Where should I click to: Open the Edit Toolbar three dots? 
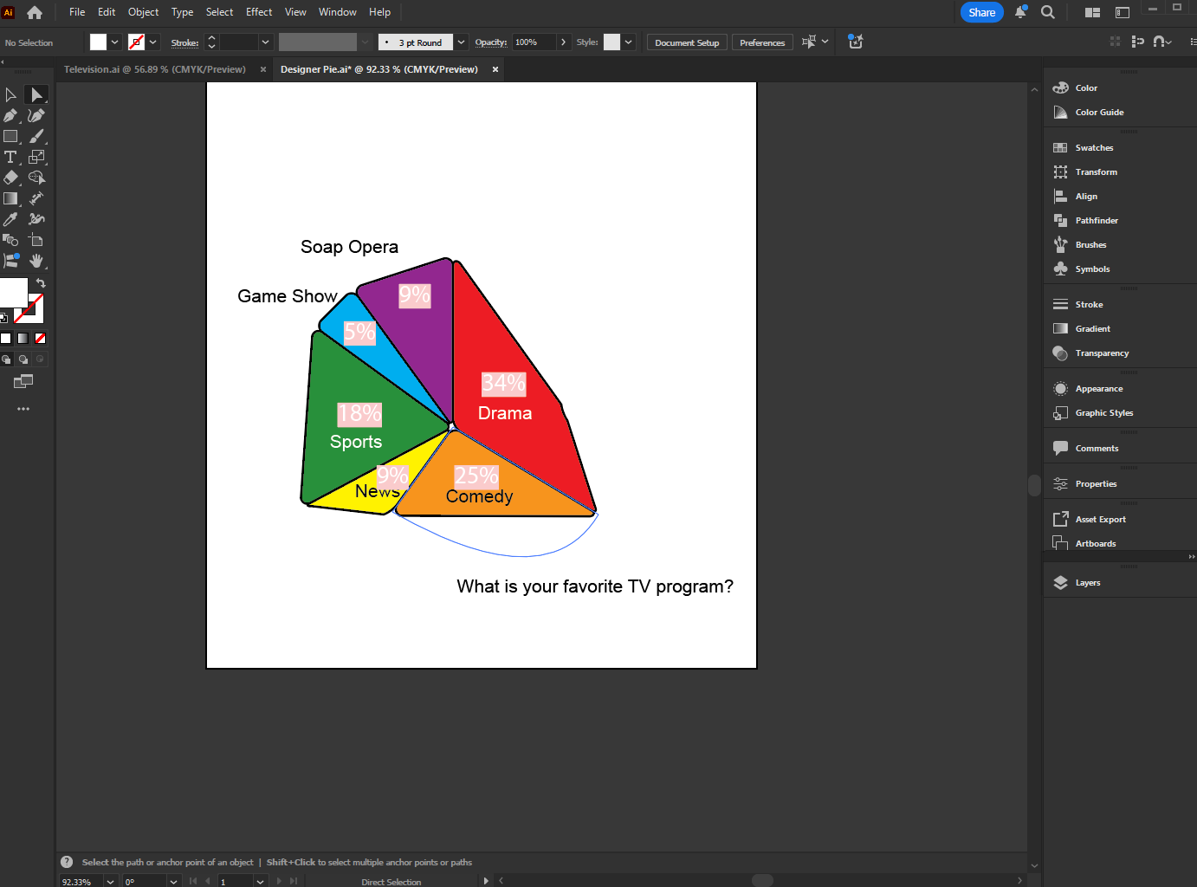click(23, 409)
